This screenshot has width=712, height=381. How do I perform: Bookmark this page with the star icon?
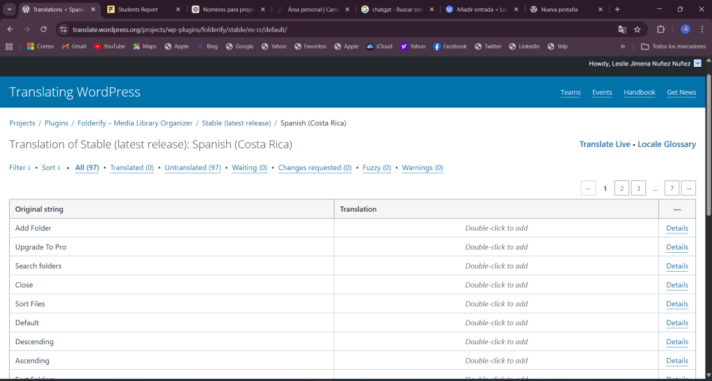coord(637,29)
